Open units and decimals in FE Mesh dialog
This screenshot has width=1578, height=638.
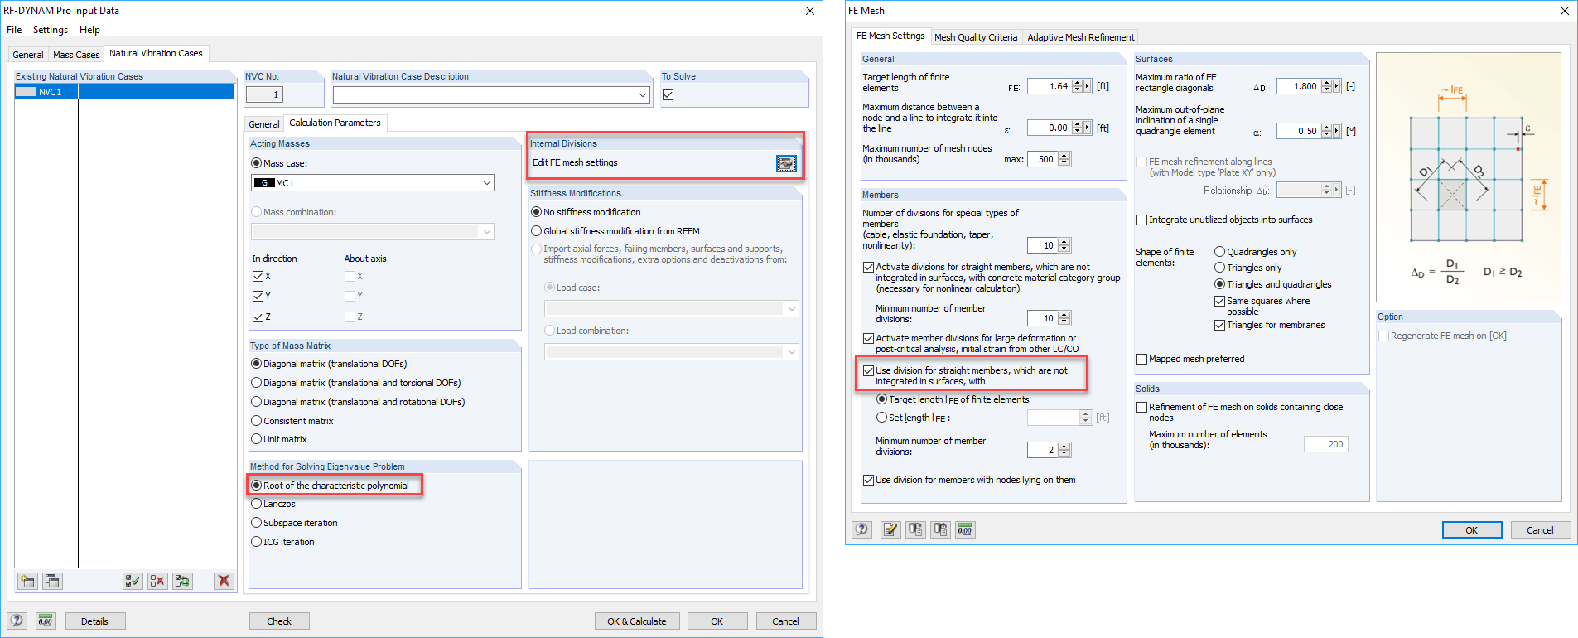(x=965, y=529)
